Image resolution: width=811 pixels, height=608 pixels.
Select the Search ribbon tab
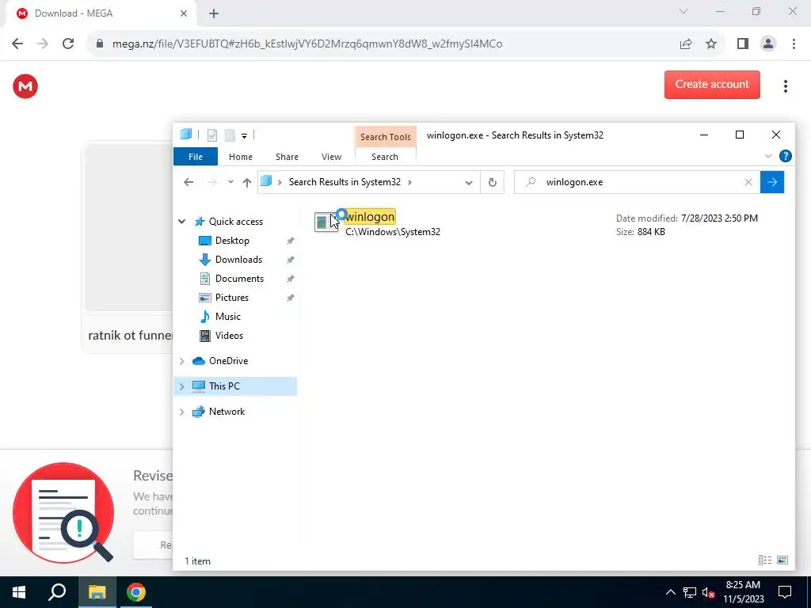click(x=385, y=157)
